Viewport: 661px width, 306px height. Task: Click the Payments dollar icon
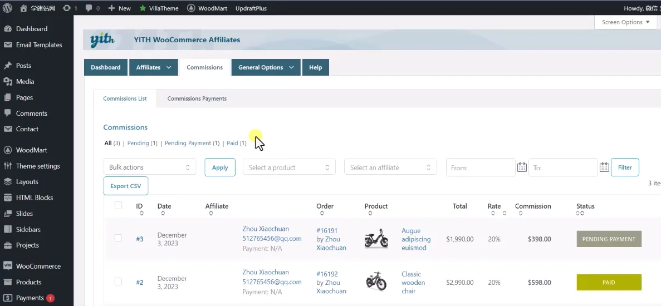pos(8,298)
